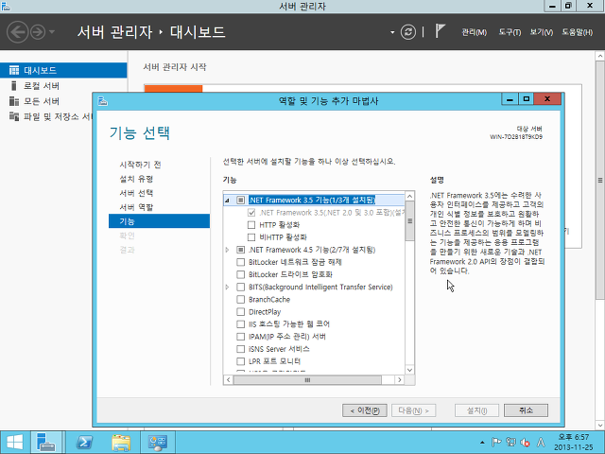Open the Windows Start button
605x454 pixels.
pos(14,443)
